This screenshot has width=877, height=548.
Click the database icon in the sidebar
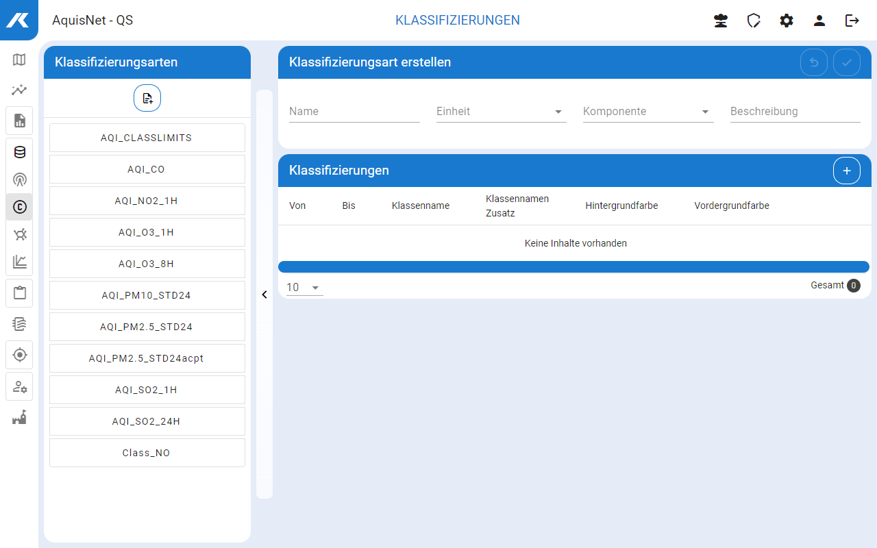(x=19, y=152)
